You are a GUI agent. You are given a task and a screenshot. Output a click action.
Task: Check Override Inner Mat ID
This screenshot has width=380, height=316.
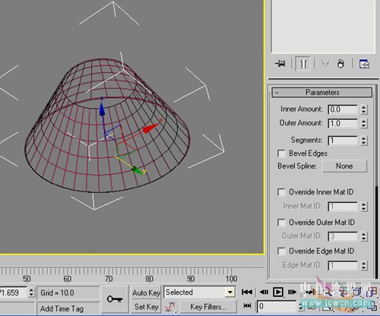coord(281,192)
